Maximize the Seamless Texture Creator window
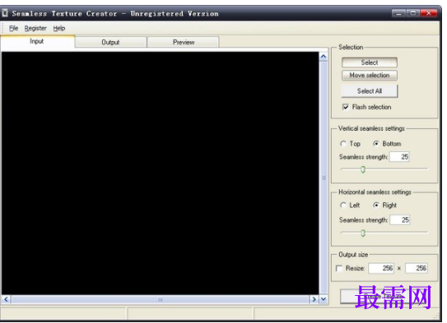 coord(412,13)
